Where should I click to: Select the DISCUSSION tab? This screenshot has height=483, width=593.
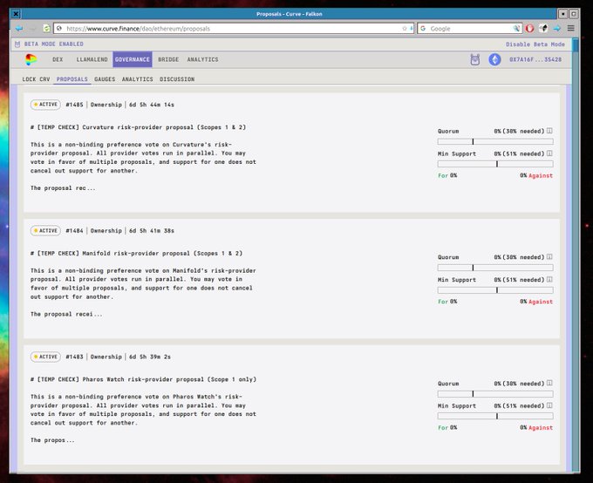click(x=177, y=79)
